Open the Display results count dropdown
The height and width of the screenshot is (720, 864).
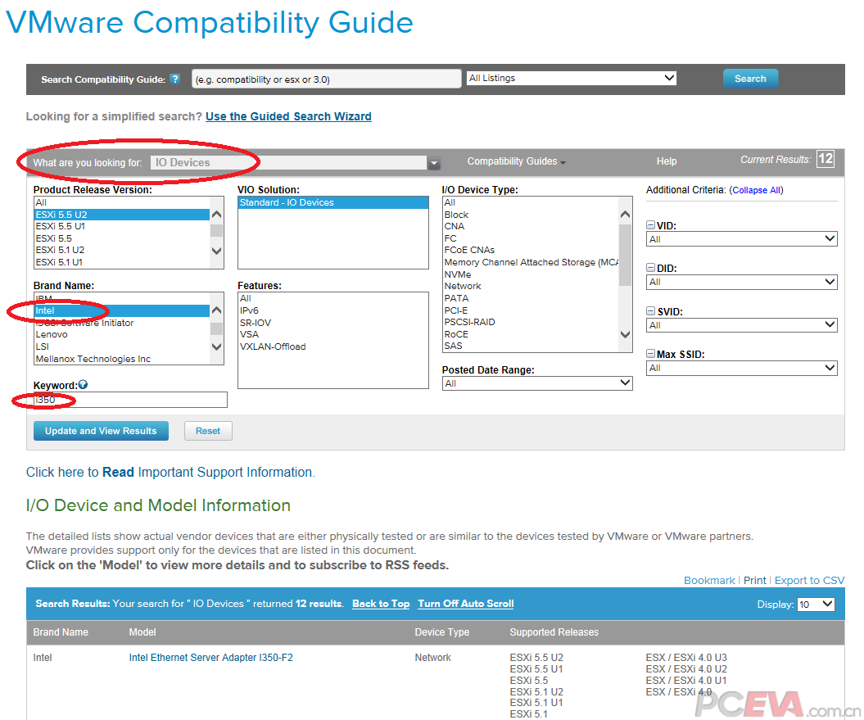click(816, 605)
